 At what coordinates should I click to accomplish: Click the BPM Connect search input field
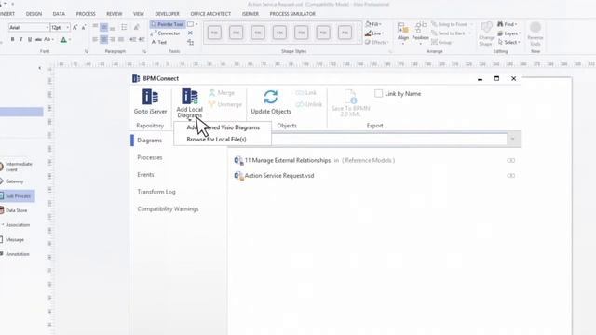coord(389,139)
